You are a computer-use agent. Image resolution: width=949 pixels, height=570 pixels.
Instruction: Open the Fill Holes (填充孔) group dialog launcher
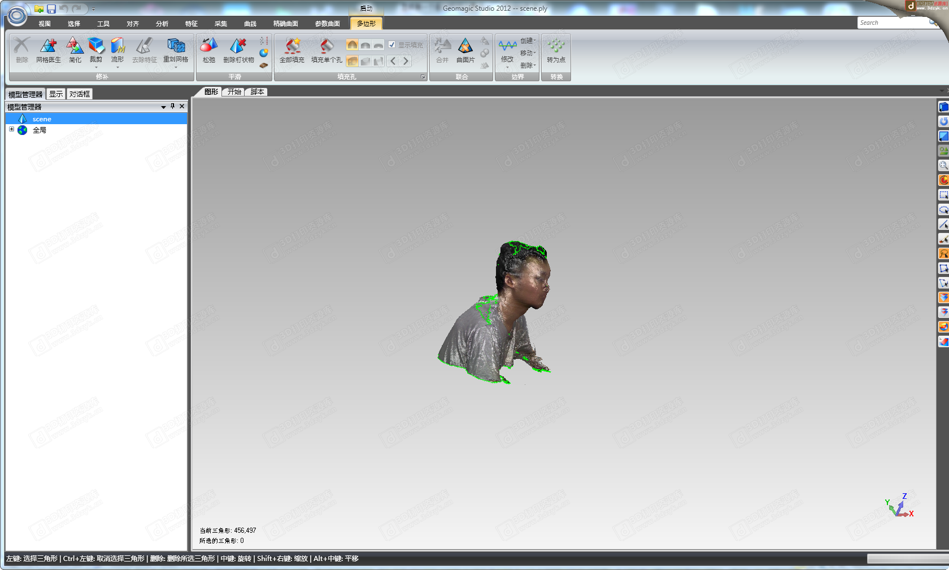click(423, 77)
